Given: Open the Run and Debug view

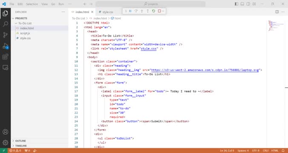Looking at the screenshot, I should click(x=6, y=46).
